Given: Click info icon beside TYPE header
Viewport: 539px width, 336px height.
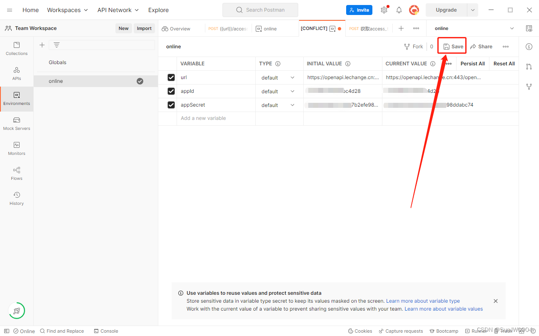Looking at the screenshot, I should tap(278, 64).
